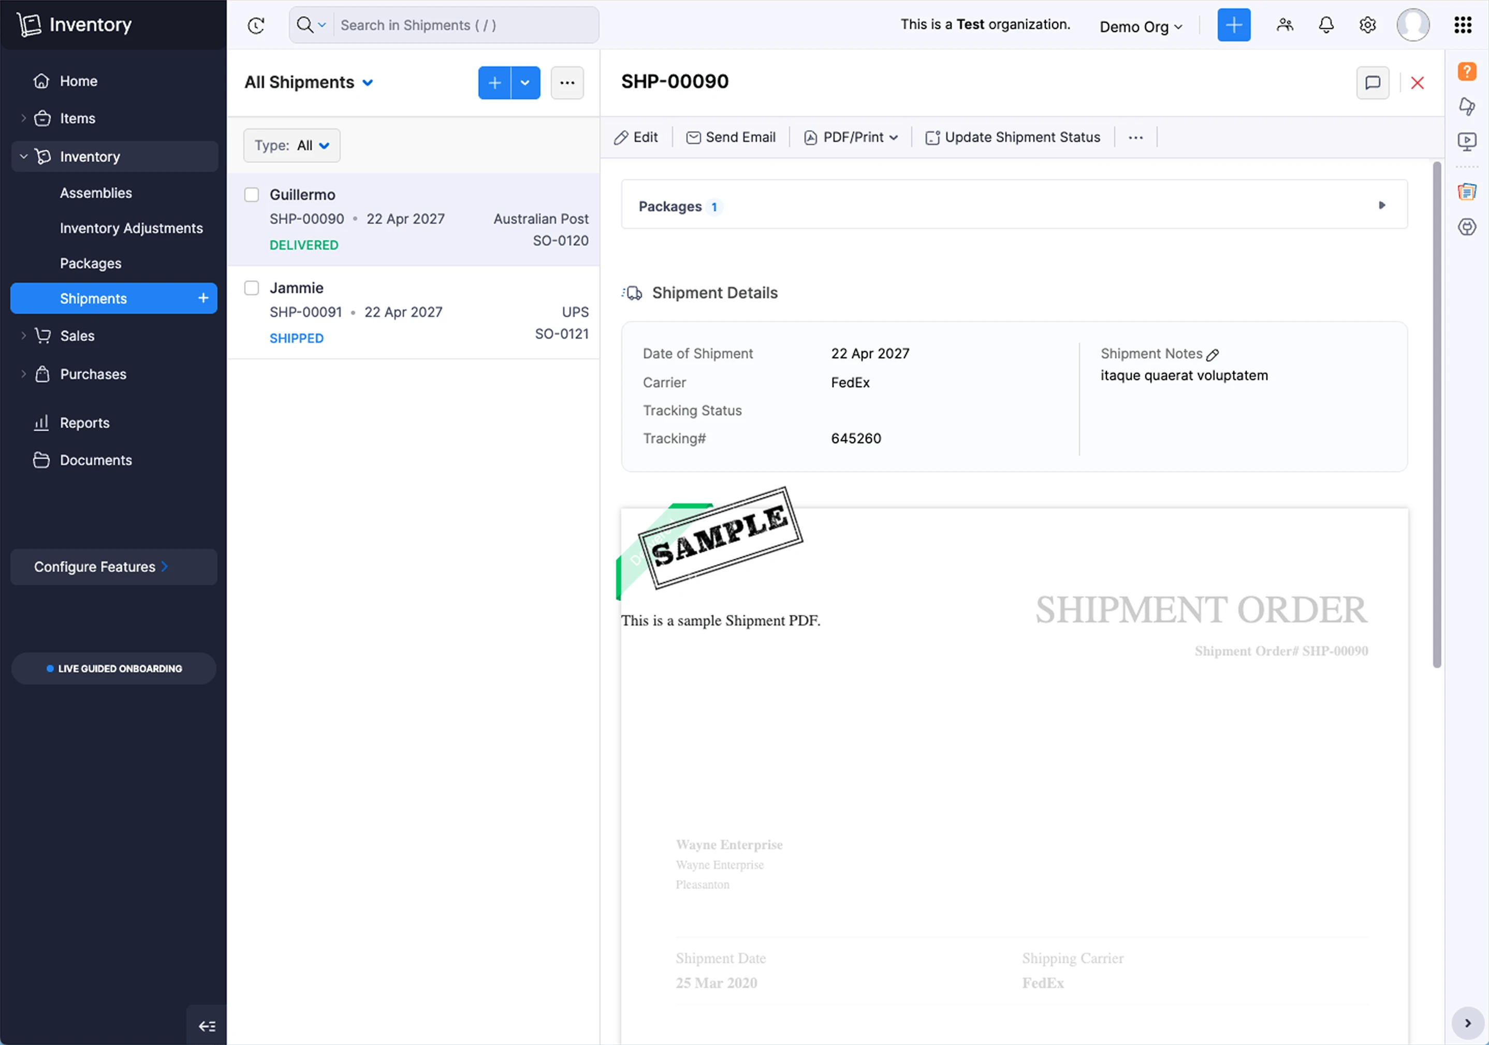1489x1045 pixels.
Task: Open Configure Features
Action: click(113, 567)
